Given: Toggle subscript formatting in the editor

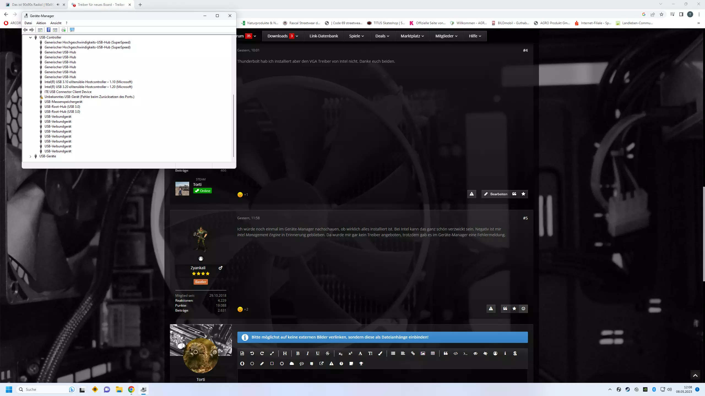Looking at the screenshot, I should pyautogui.click(x=340, y=353).
